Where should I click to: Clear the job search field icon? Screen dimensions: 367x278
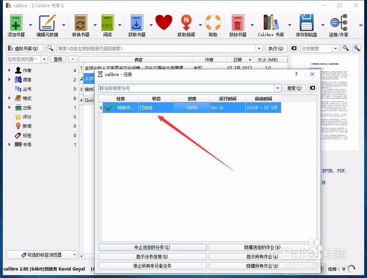(x=312, y=88)
